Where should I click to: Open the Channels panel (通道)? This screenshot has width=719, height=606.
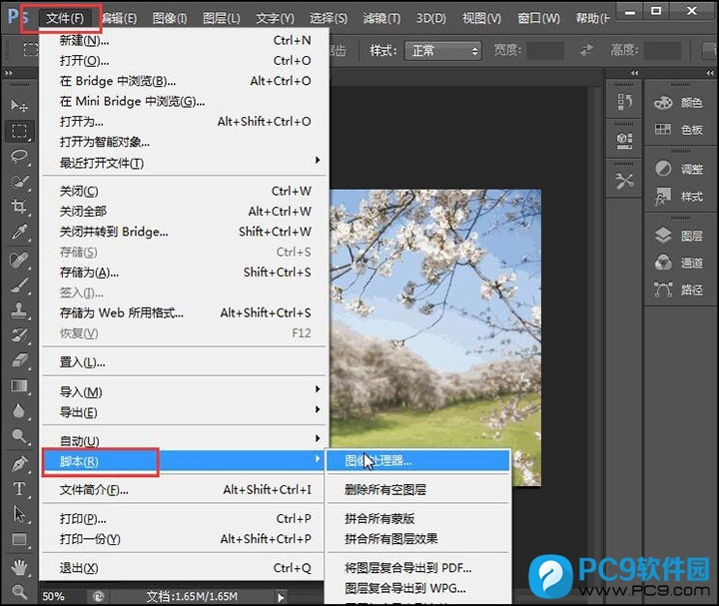679,263
